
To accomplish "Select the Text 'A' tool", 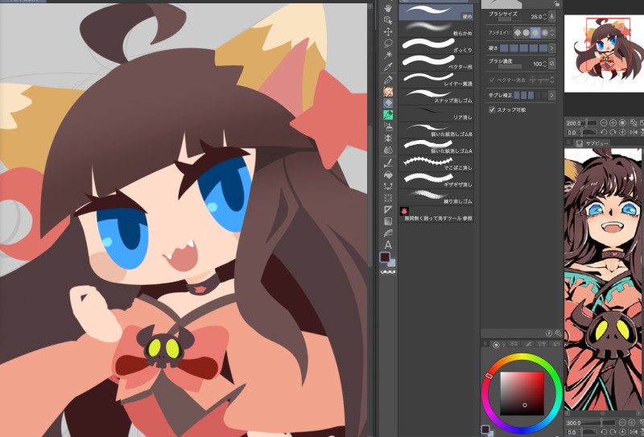I will [x=388, y=245].
